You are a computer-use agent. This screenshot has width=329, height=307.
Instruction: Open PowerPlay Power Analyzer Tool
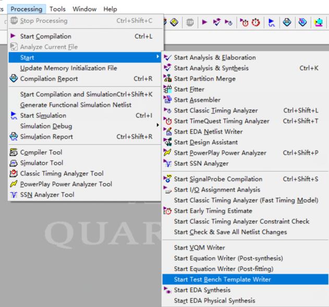(x=86, y=184)
